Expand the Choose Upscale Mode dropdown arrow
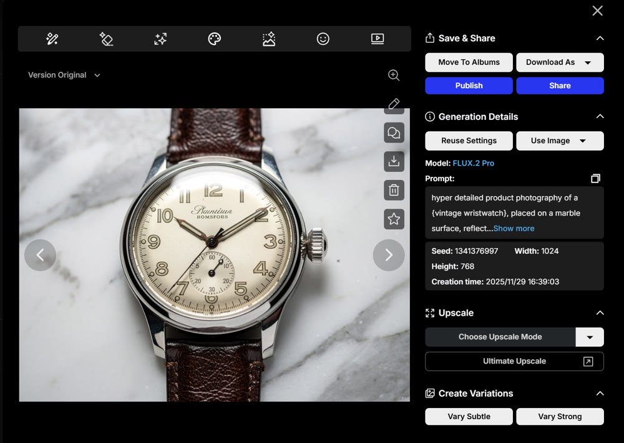Image resolution: width=624 pixels, height=443 pixels. pos(589,337)
